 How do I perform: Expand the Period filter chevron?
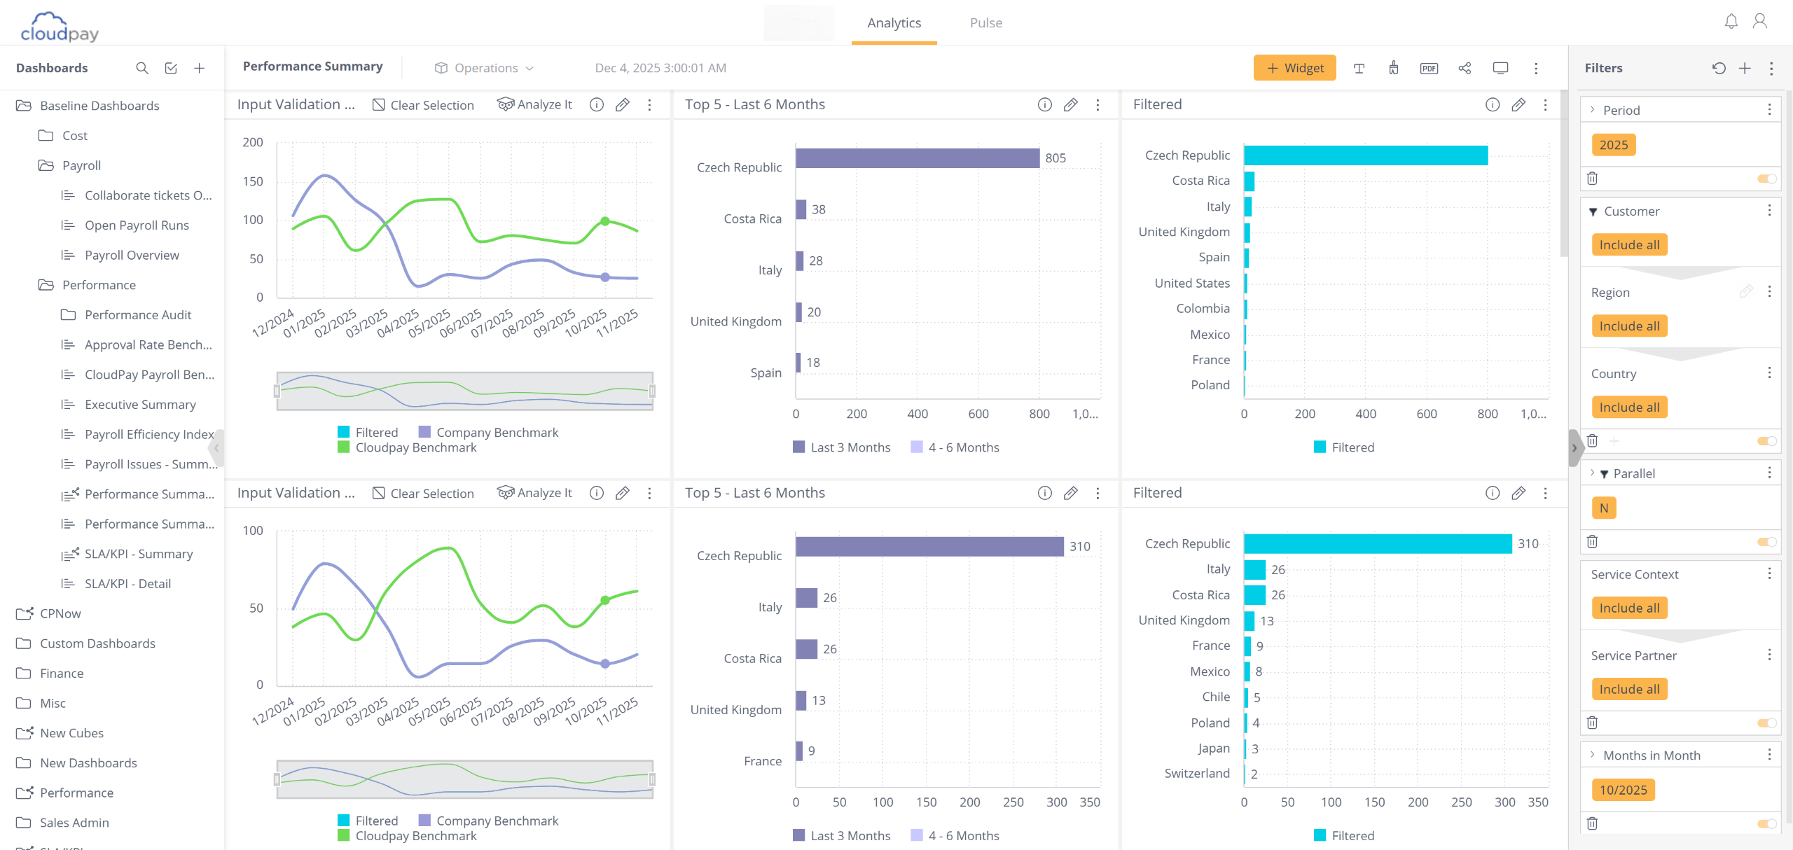coord(1593,110)
